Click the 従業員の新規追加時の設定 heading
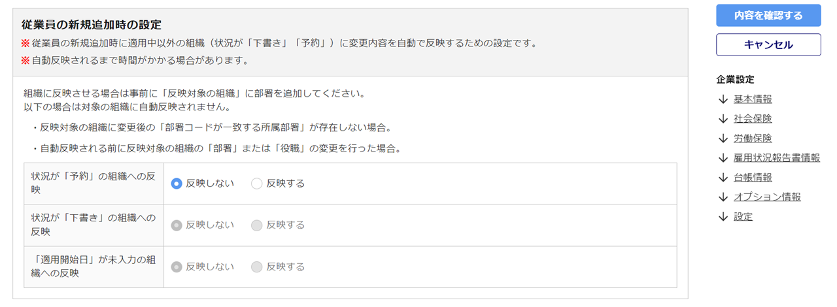The width and height of the screenshot is (837, 307). [92, 25]
